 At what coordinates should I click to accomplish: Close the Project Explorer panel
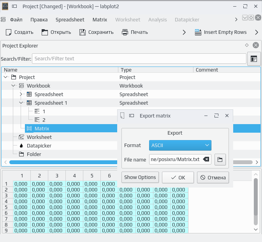(256, 45)
